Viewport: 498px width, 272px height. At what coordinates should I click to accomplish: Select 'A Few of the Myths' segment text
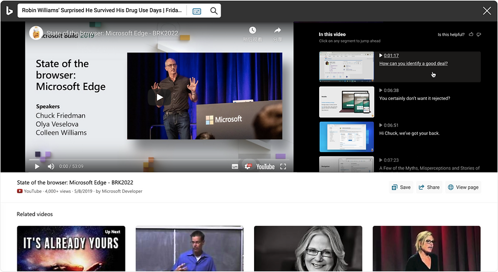(429, 168)
